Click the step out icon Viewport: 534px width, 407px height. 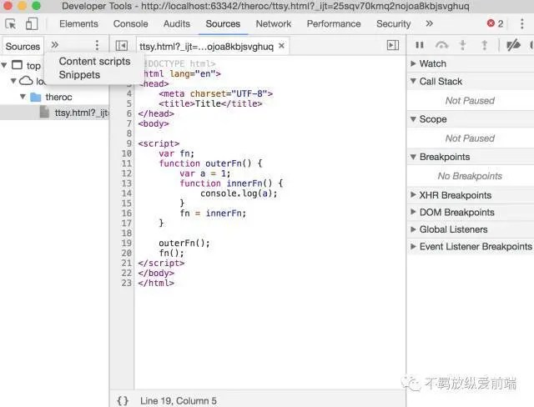click(x=484, y=45)
